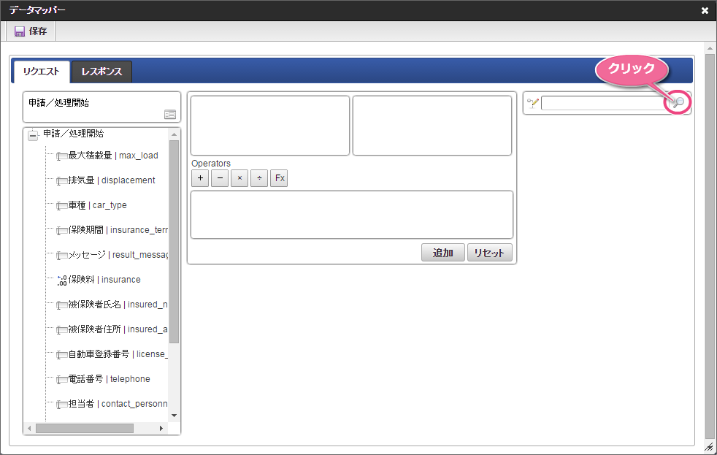Insert the plus operator
Image resolution: width=717 pixels, height=455 pixels.
click(200, 178)
